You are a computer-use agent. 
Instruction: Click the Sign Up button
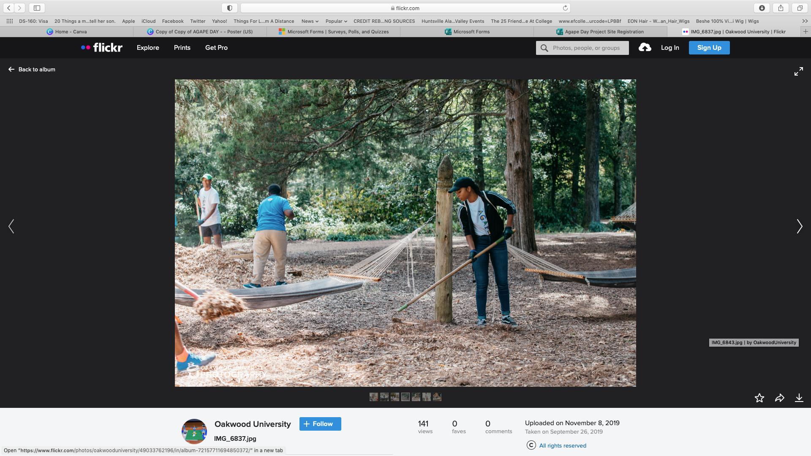(x=709, y=48)
